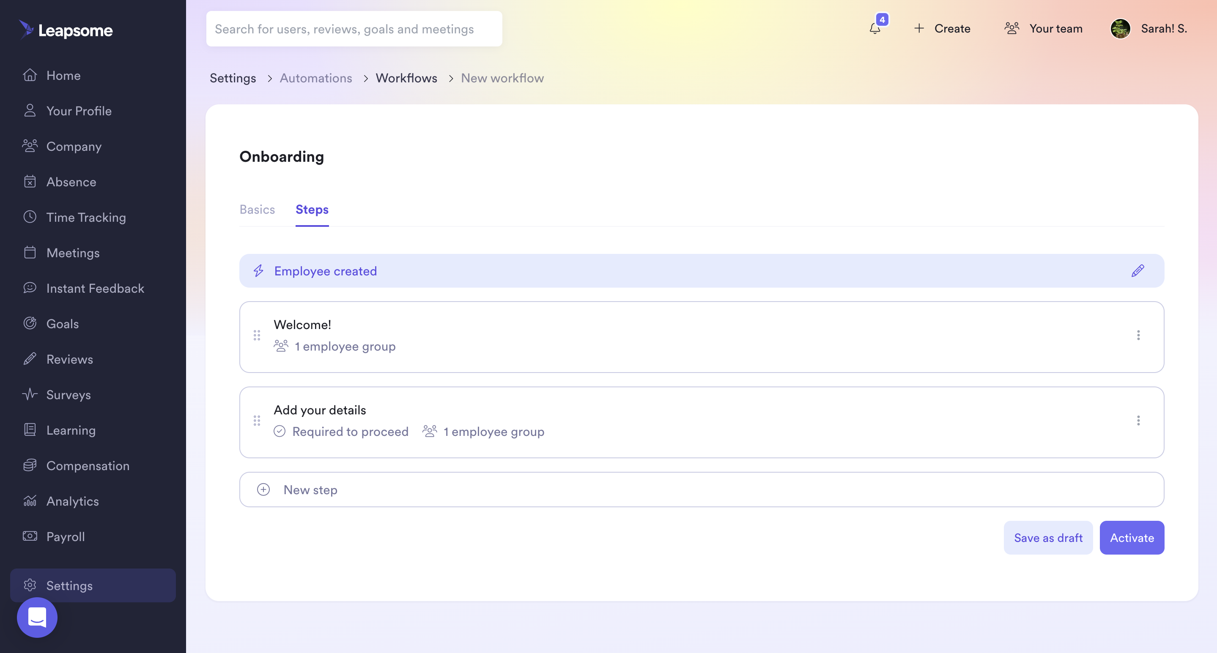Screen dimensions: 1217x653
Task: Click the Meetings calendar icon
Action: [x=30, y=253]
